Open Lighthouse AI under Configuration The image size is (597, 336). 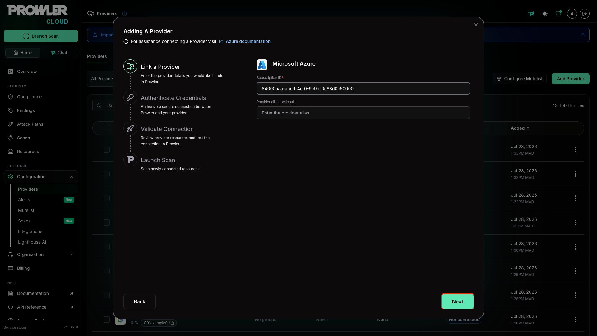(x=32, y=242)
